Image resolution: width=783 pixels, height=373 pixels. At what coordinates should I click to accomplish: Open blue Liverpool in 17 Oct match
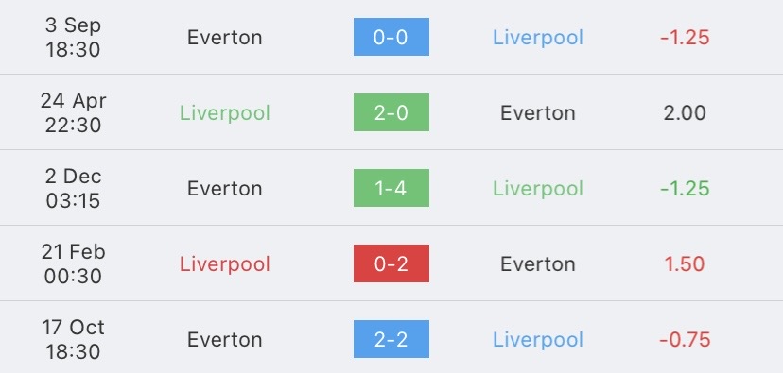pyautogui.click(x=538, y=340)
